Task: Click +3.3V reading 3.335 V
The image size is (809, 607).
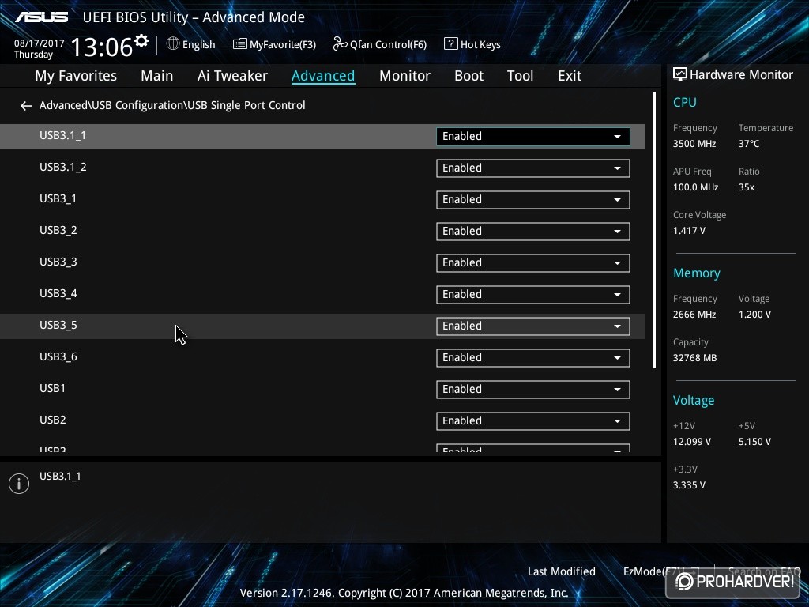Action: (689, 485)
